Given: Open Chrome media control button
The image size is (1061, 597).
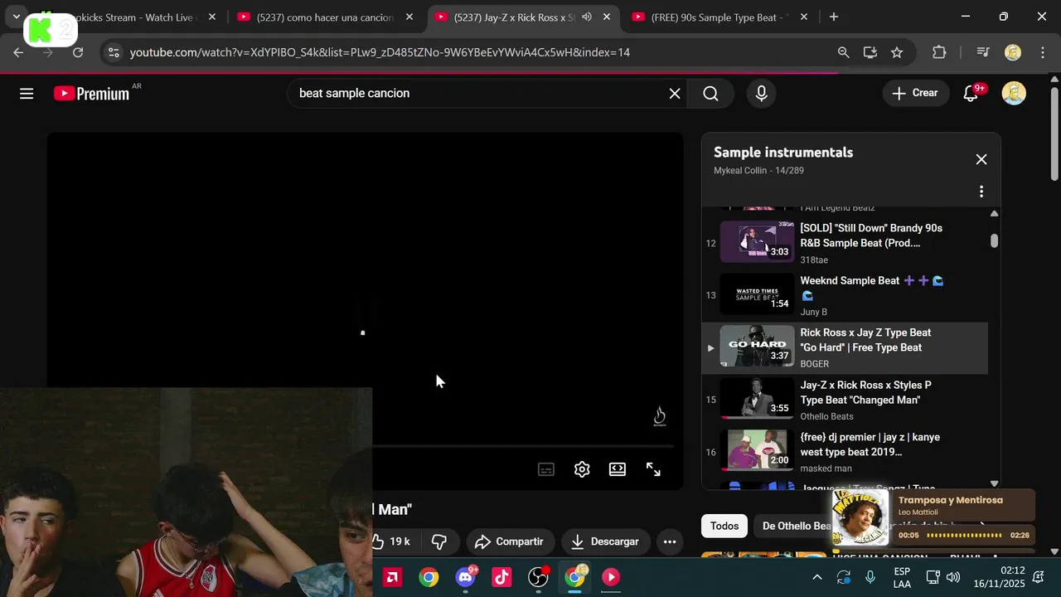Looking at the screenshot, I should coord(983,52).
